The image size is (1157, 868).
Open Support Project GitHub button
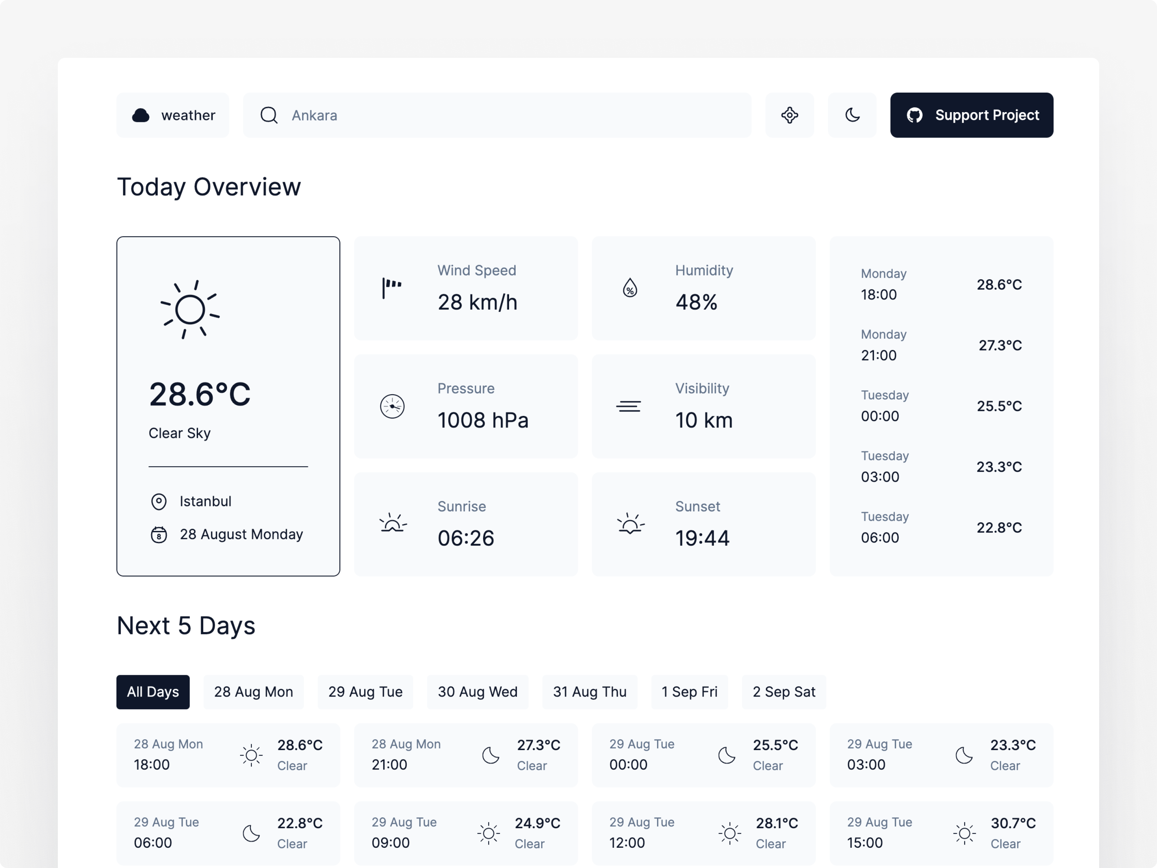pos(971,115)
